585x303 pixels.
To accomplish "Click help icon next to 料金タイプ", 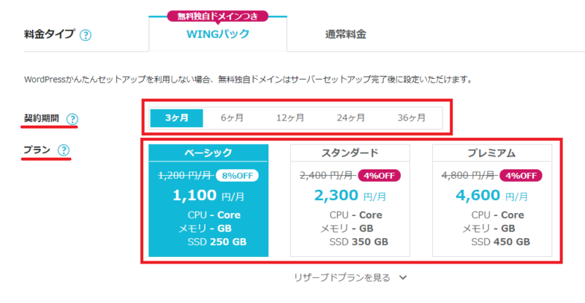I will 86,35.
